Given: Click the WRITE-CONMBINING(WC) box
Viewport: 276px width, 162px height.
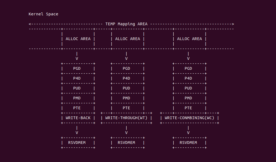Looking at the screenshot, I should tap(190, 118).
